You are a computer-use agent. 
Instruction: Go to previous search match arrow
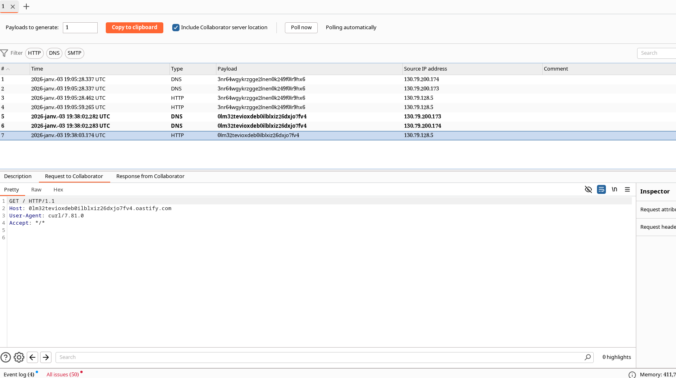pos(32,357)
